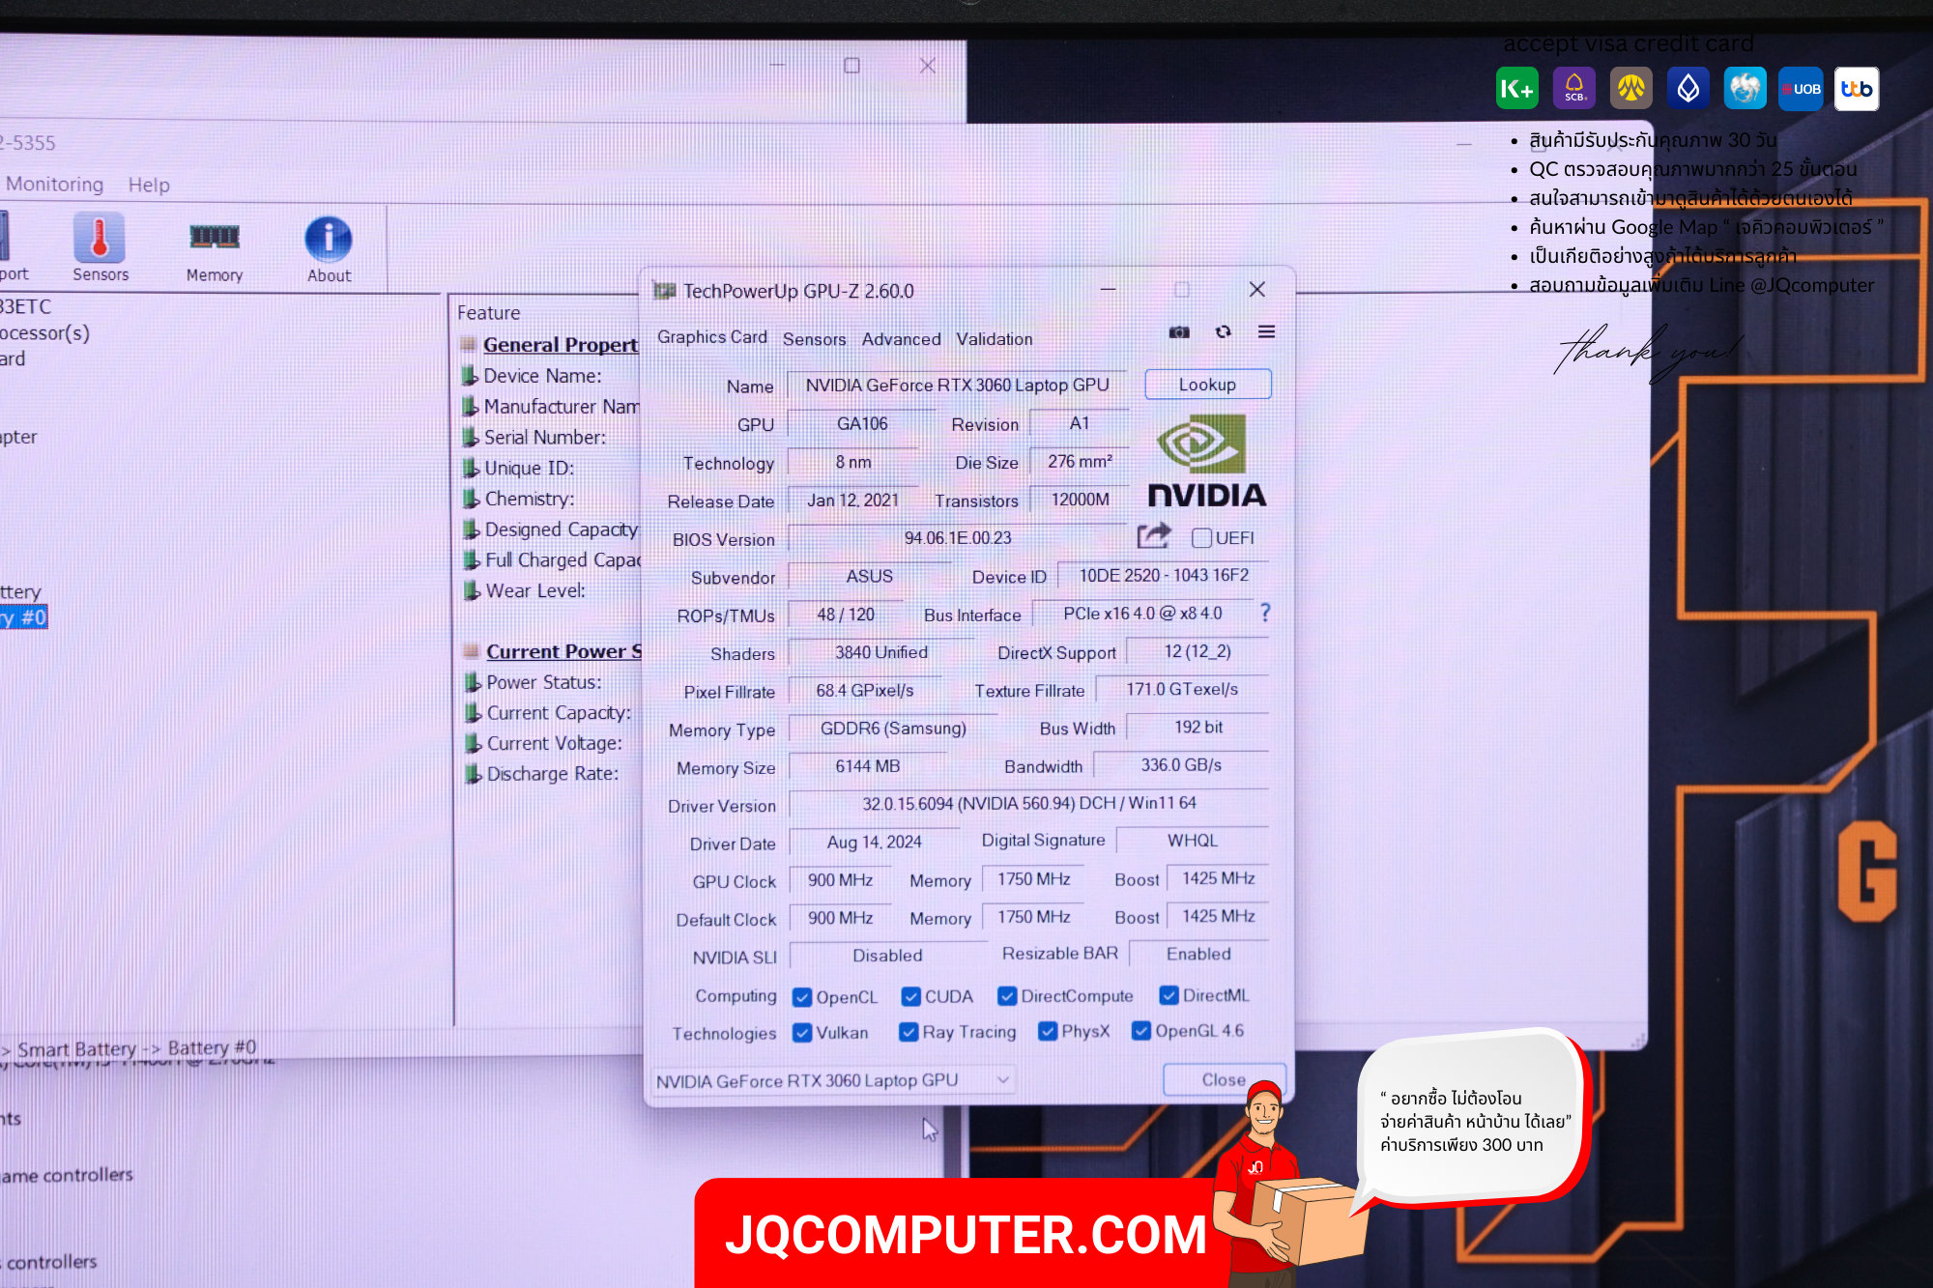The image size is (1933, 1288).
Task: Open the GPU selection dropdown at bottom
Action: pos(834,1080)
